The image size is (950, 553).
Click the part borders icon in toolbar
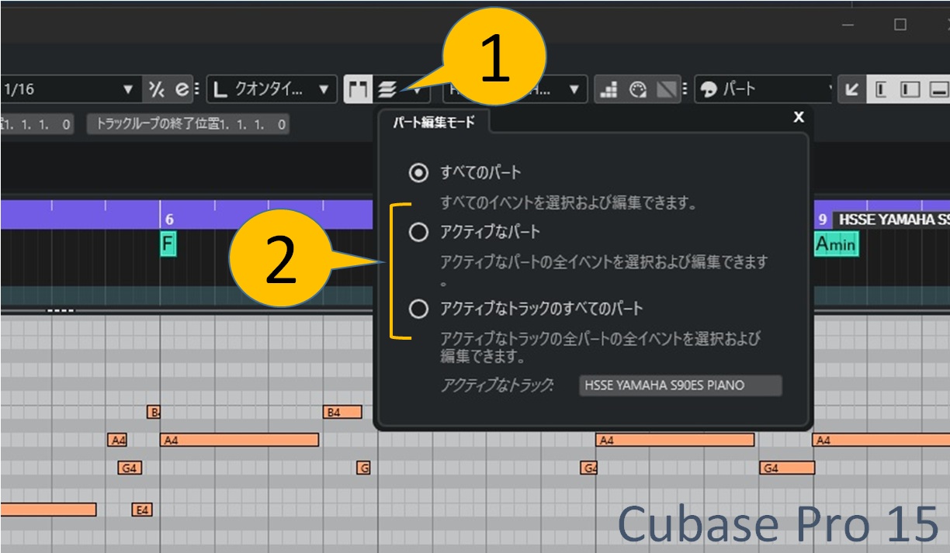click(x=358, y=90)
